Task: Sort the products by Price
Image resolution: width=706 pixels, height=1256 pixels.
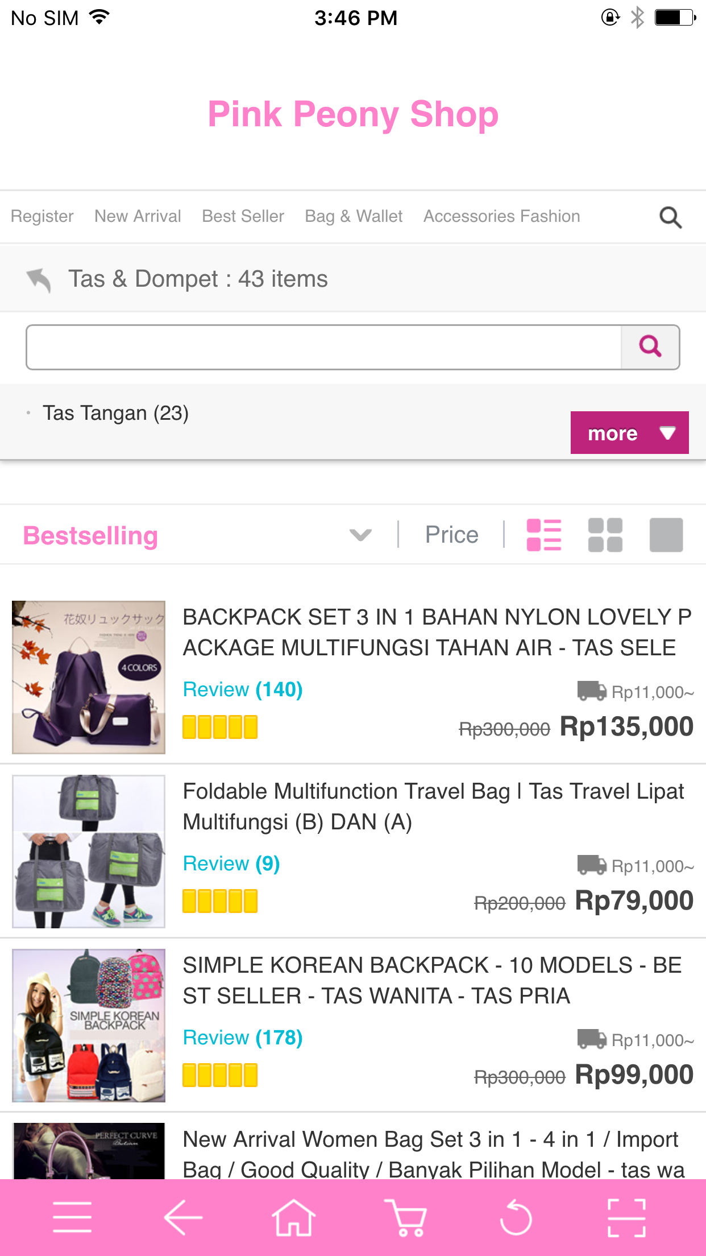Action: pyautogui.click(x=452, y=535)
